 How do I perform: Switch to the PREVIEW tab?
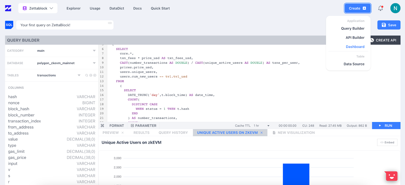(110, 133)
